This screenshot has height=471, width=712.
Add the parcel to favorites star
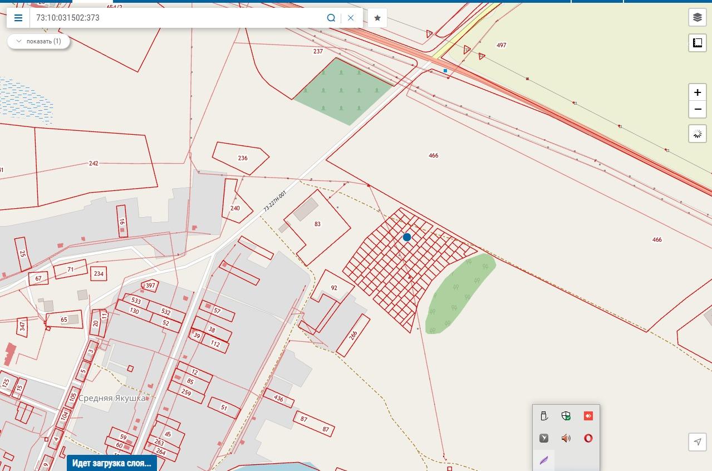pyautogui.click(x=377, y=18)
